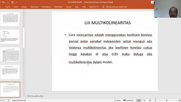Open Customize Quick Access Toolbar dropdown

[x=16, y=2]
